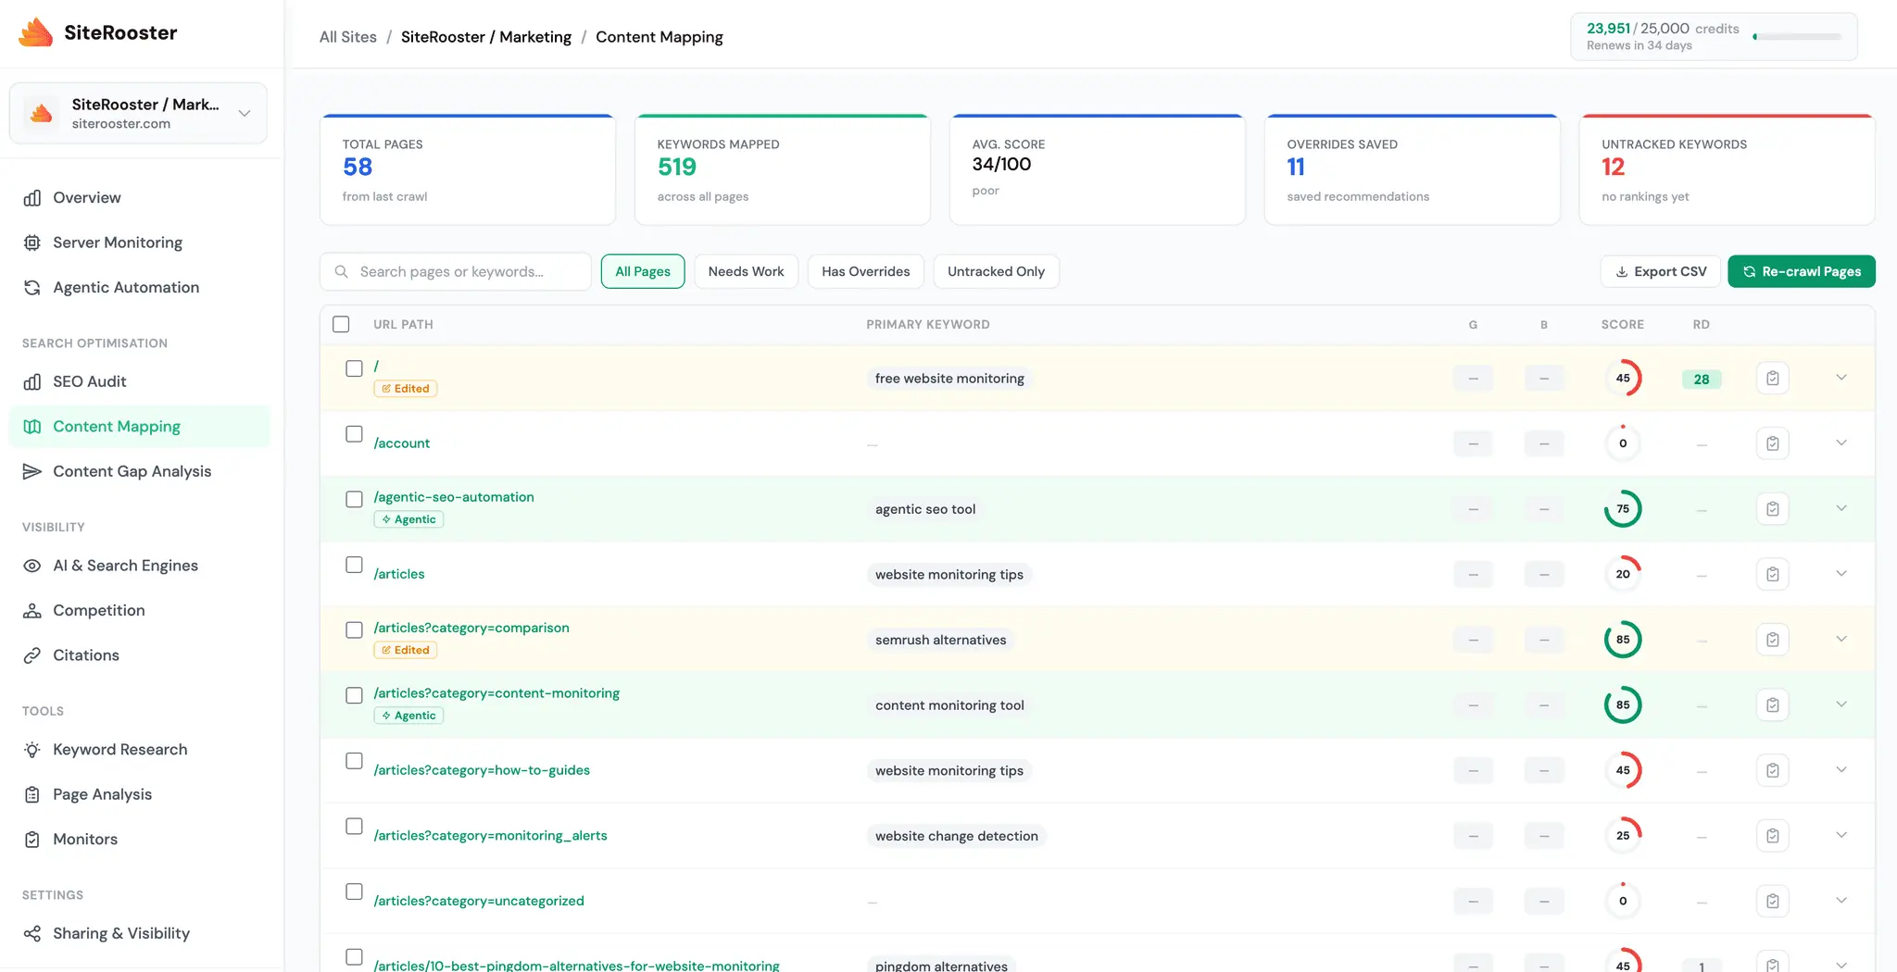
Task: Click clipboard icon in category=how-to-guides row
Action: click(x=1772, y=770)
